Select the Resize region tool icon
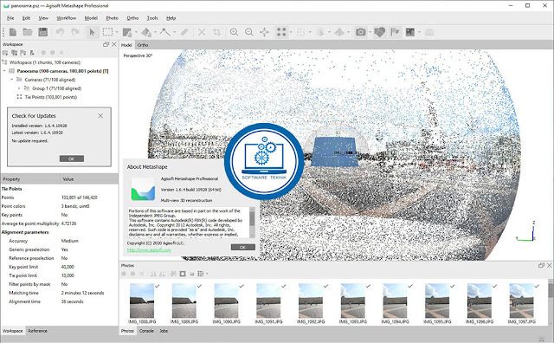The width and height of the screenshot is (554, 343). (127, 32)
